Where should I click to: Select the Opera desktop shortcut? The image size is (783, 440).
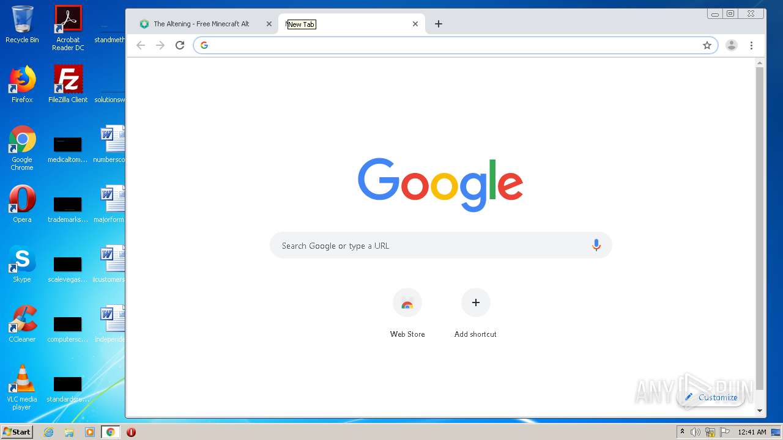(22, 204)
